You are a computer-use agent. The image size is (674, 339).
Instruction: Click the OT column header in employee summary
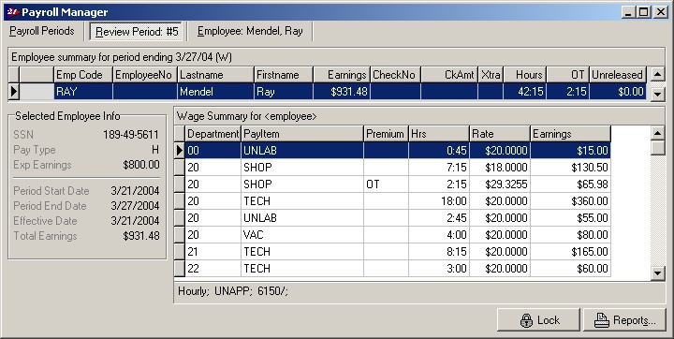568,74
